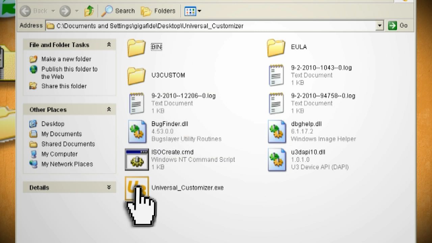This screenshot has height=243, width=432.
Task: Select the 9-2-2010--12206--0.log file icon
Action: pos(137,103)
